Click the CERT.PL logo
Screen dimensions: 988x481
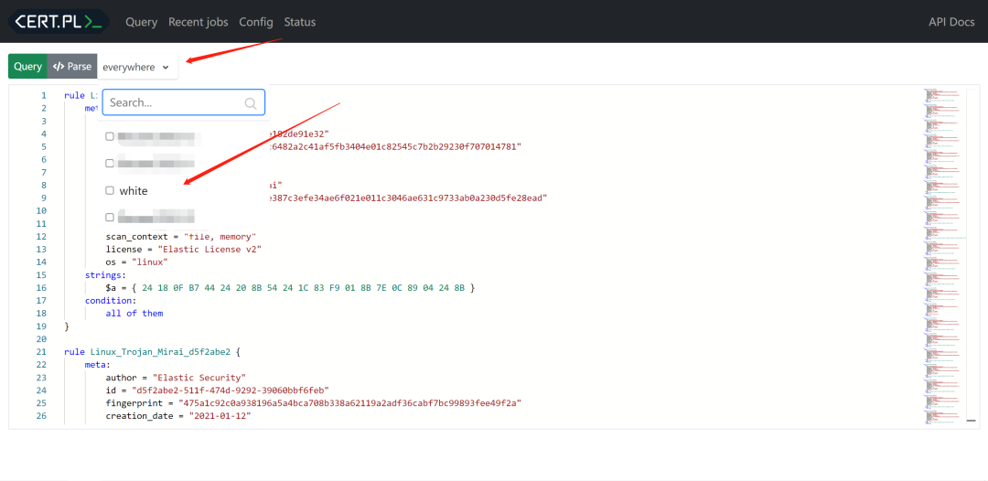[59, 22]
